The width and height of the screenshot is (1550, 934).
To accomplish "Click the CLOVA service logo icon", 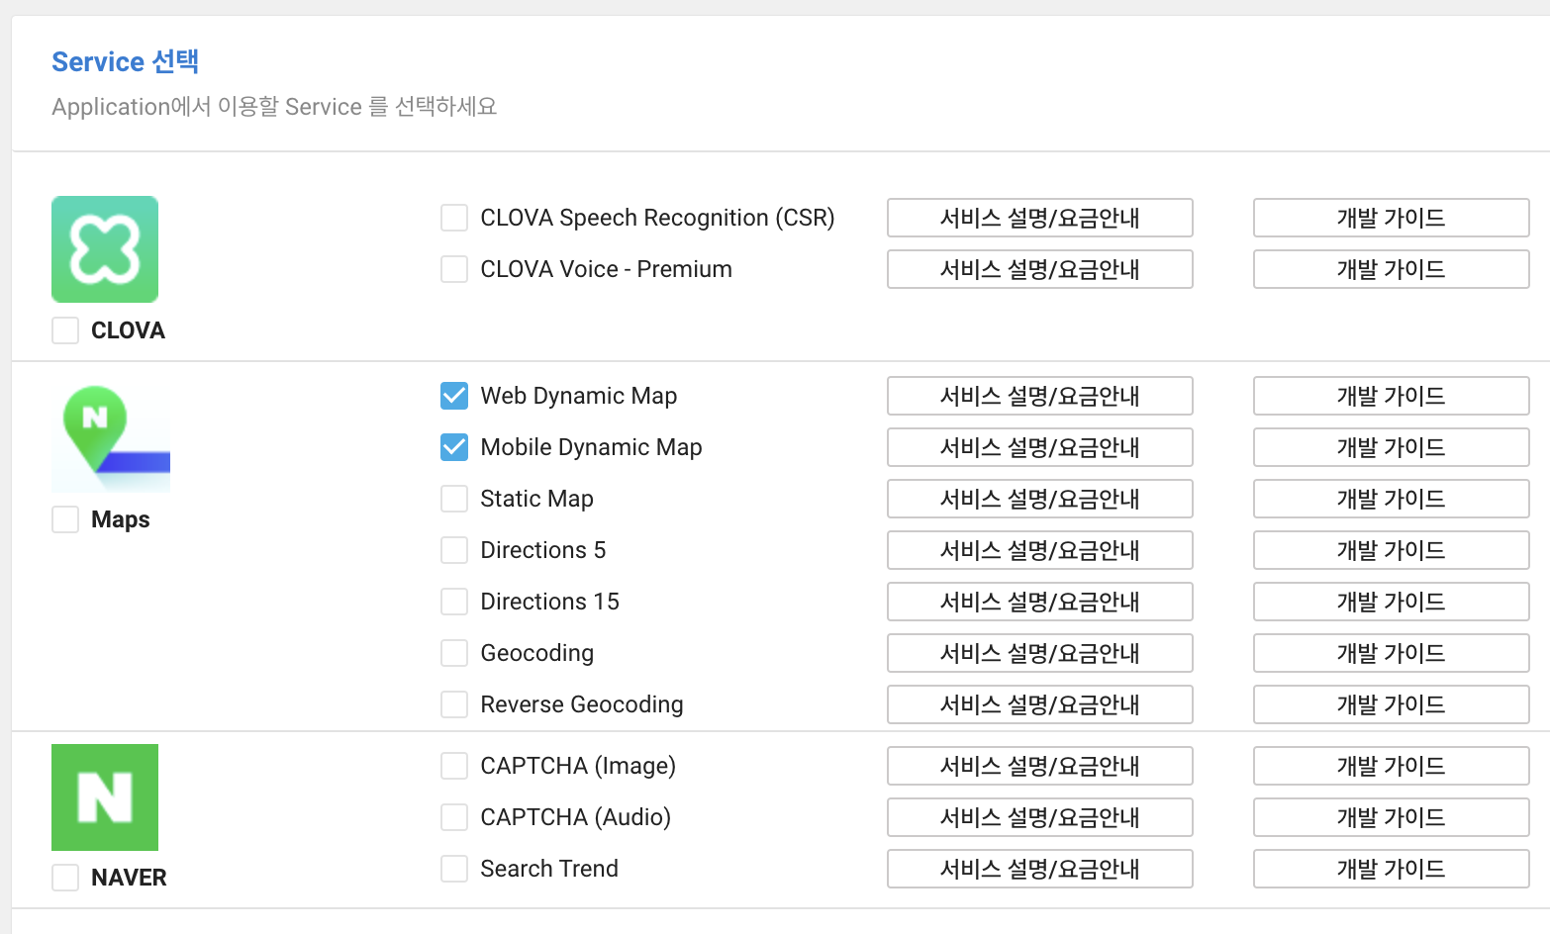I will point(105,249).
